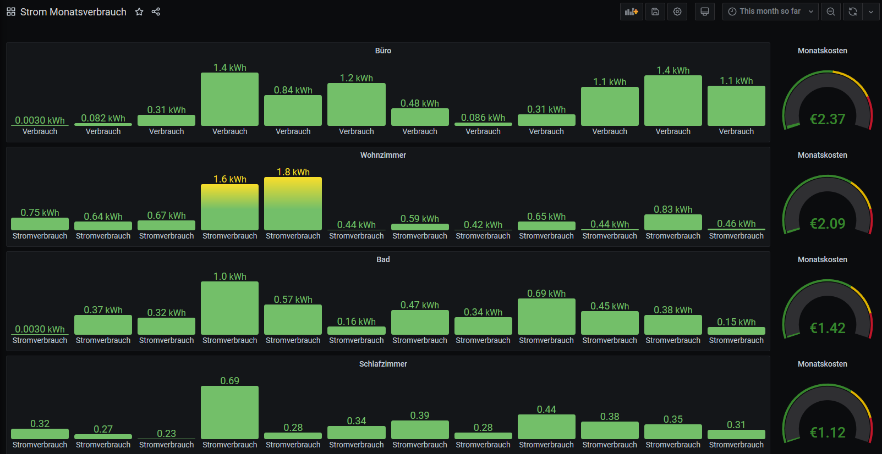The width and height of the screenshot is (882, 454).
Task: Select the 0.35 Schlafzimmer value
Action: point(673,419)
